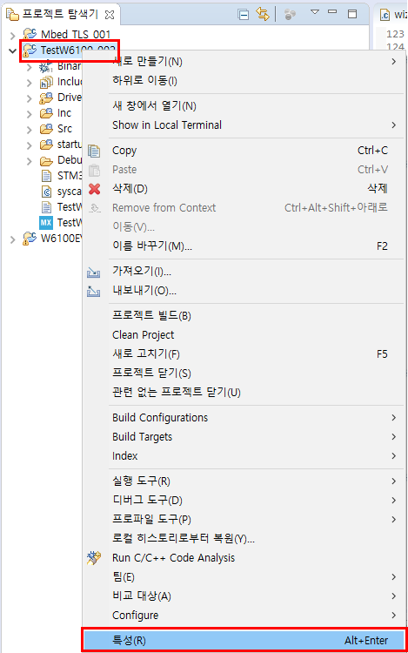Viewport: 408px width, 653px height.
Task: Choose Clean Project from the menu
Action: pos(244,335)
